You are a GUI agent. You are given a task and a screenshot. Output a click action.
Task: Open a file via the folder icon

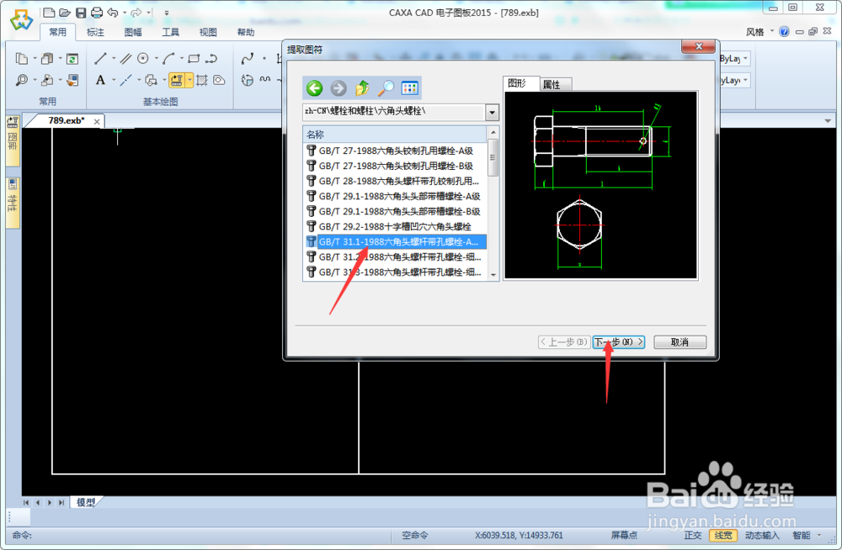[65, 13]
